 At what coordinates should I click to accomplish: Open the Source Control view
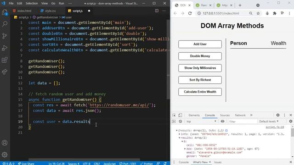(x=5, y=36)
